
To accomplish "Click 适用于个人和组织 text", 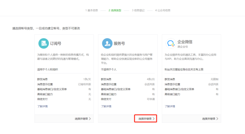I will point(48,69).
